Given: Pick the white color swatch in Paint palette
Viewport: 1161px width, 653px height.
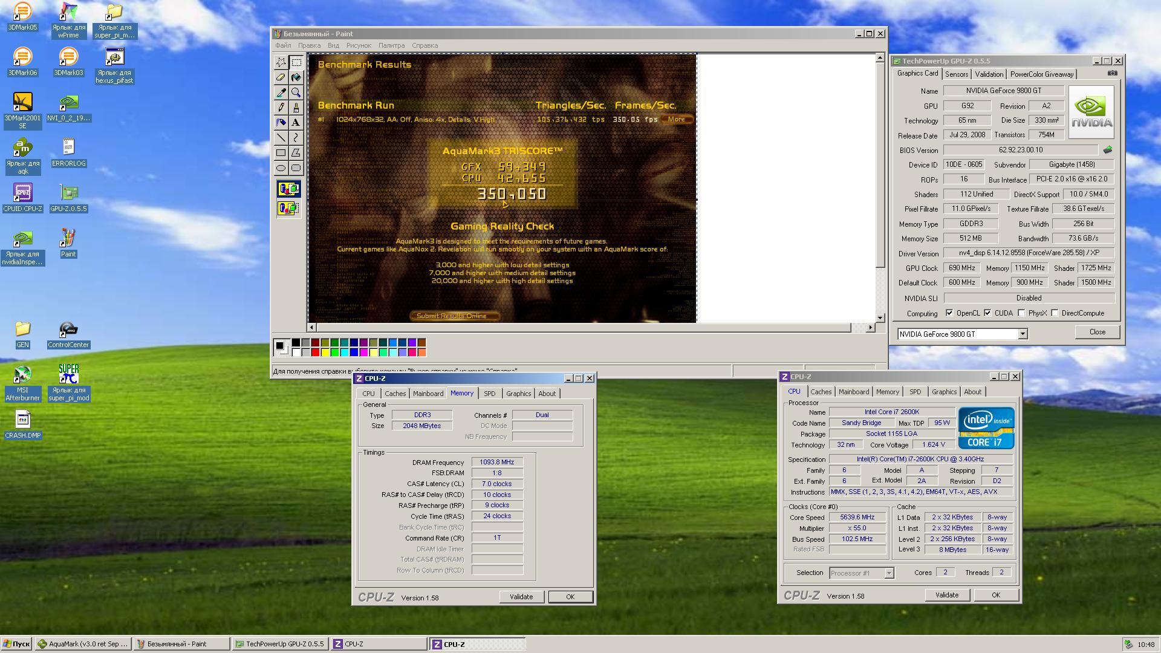Looking at the screenshot, I should [x=296, y=352].
